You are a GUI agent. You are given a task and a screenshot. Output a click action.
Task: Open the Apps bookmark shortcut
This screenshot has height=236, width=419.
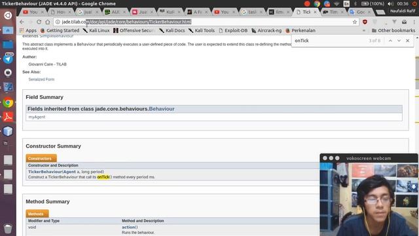click(28, 31)
